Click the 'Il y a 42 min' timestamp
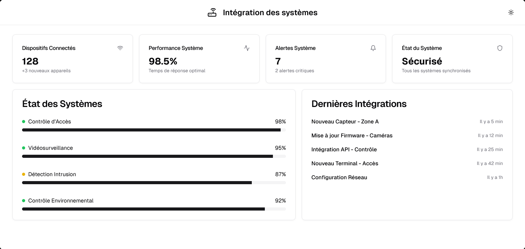 [x=490, y=163]
